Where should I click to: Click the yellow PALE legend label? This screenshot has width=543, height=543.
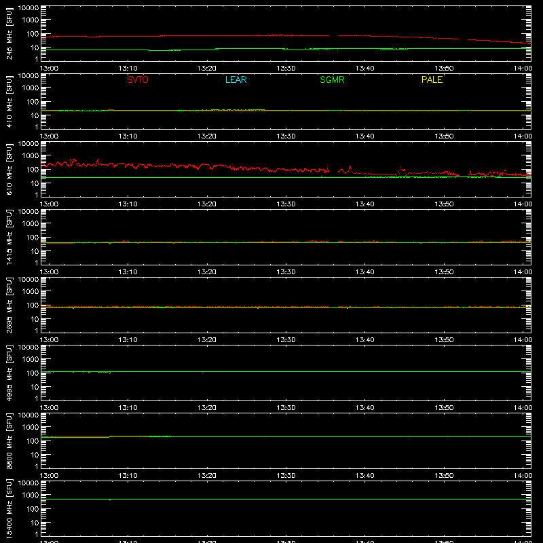[432, 79]
